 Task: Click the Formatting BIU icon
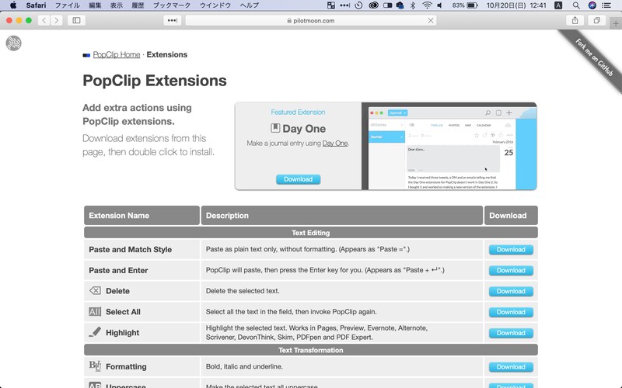pyautogui.click(x=95, y=365)
